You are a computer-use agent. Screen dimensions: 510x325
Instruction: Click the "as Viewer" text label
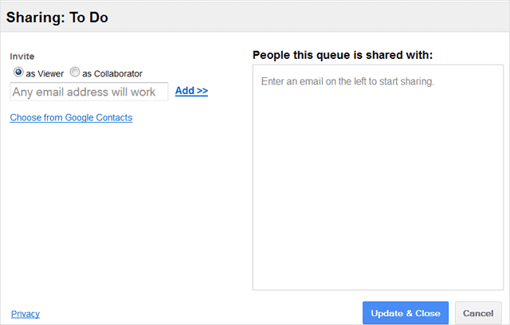[45, 74]
